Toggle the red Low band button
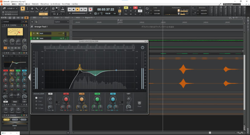 point(66,94)
